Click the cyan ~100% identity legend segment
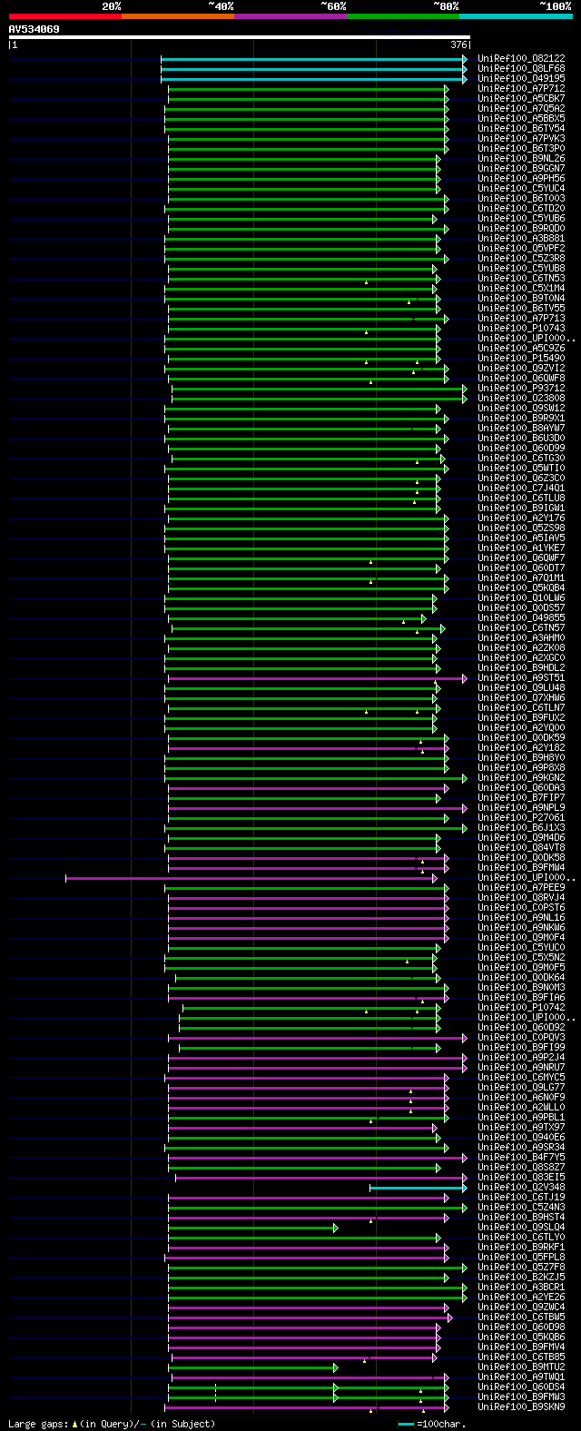Image resolution: width=581 pixels, height=1431 pixels. (x=516, y=16)
